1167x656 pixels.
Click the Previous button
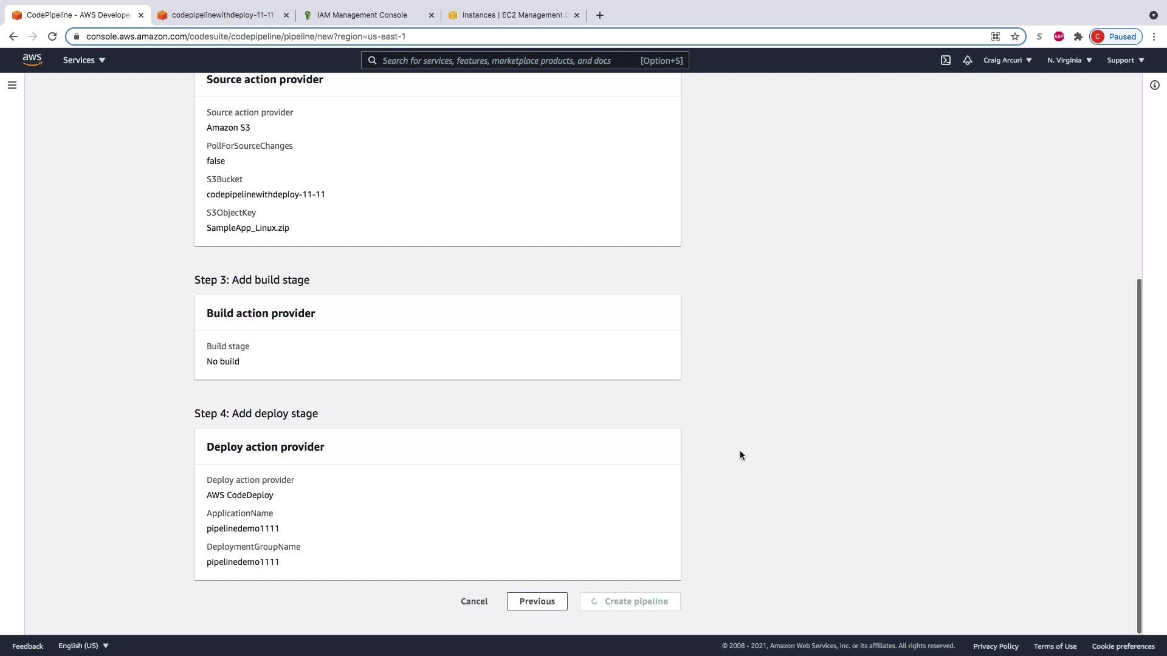pyautogui.click(x=537, y=601)
